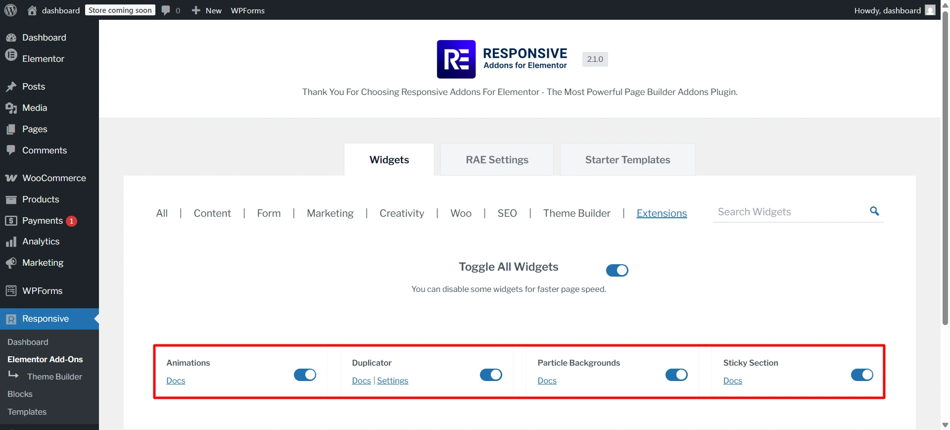Filter widgets by Content
This screenshot has height=430, width=950.
coord(212,213)
